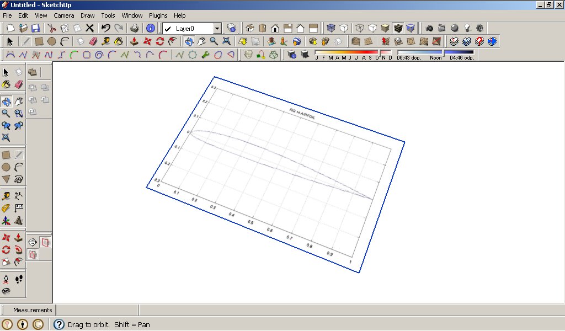Toggle the Shaded With Textures style
This screenshot has width=565, height=331.
pos(398,28)
